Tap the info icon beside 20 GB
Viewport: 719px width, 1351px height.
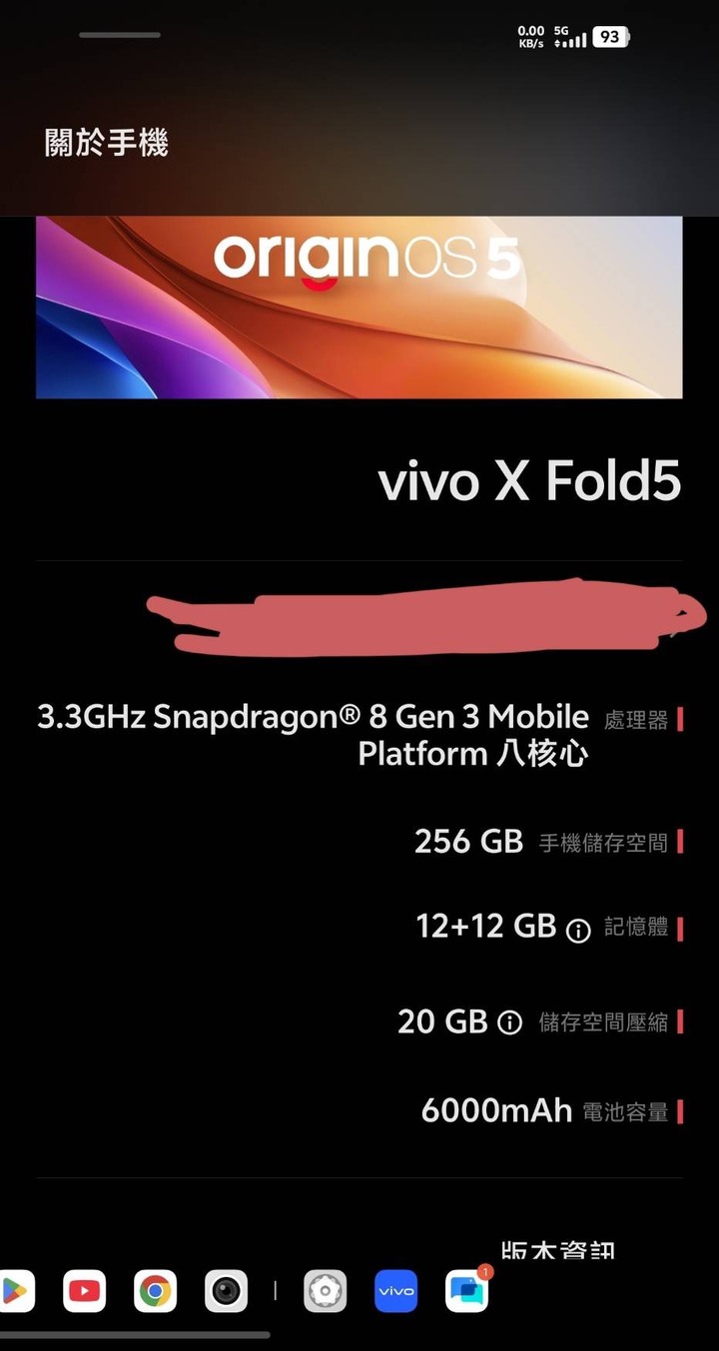509,1023
